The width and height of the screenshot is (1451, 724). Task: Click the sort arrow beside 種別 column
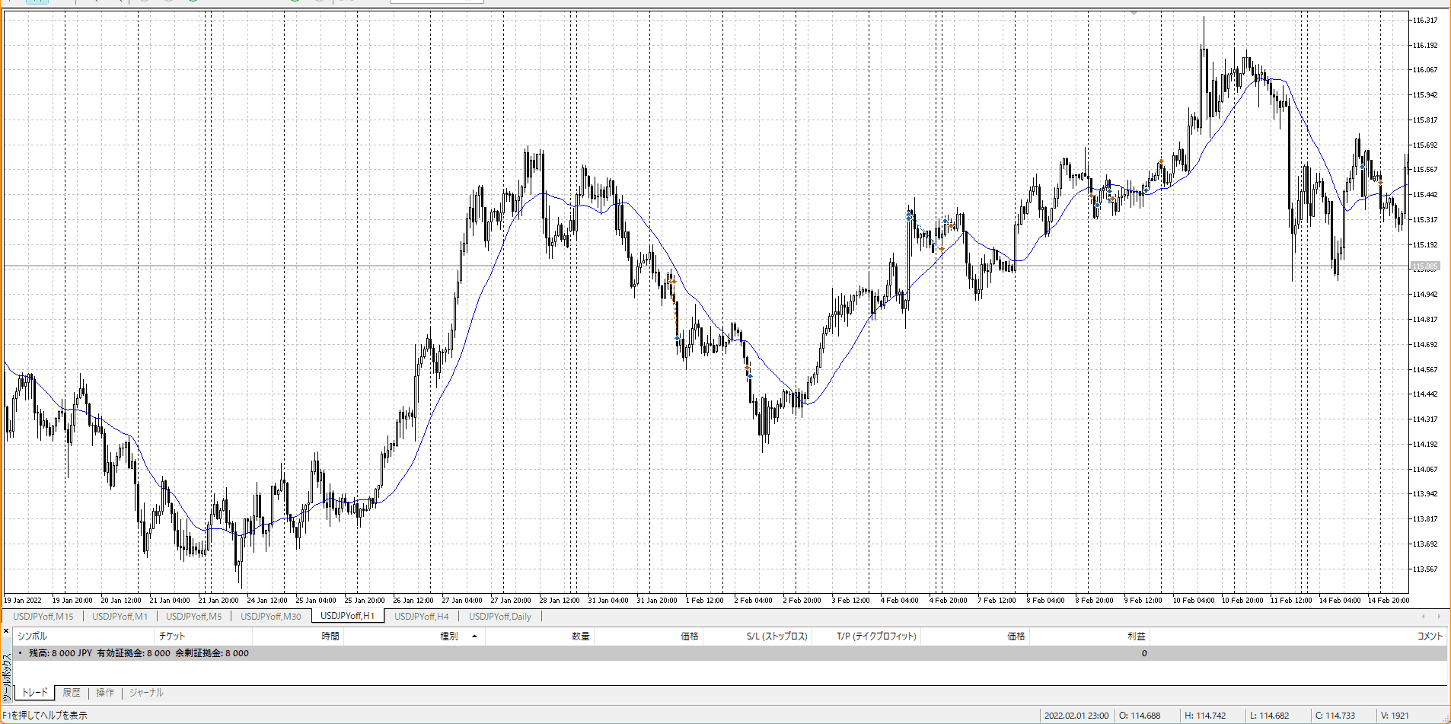point(474,636)
